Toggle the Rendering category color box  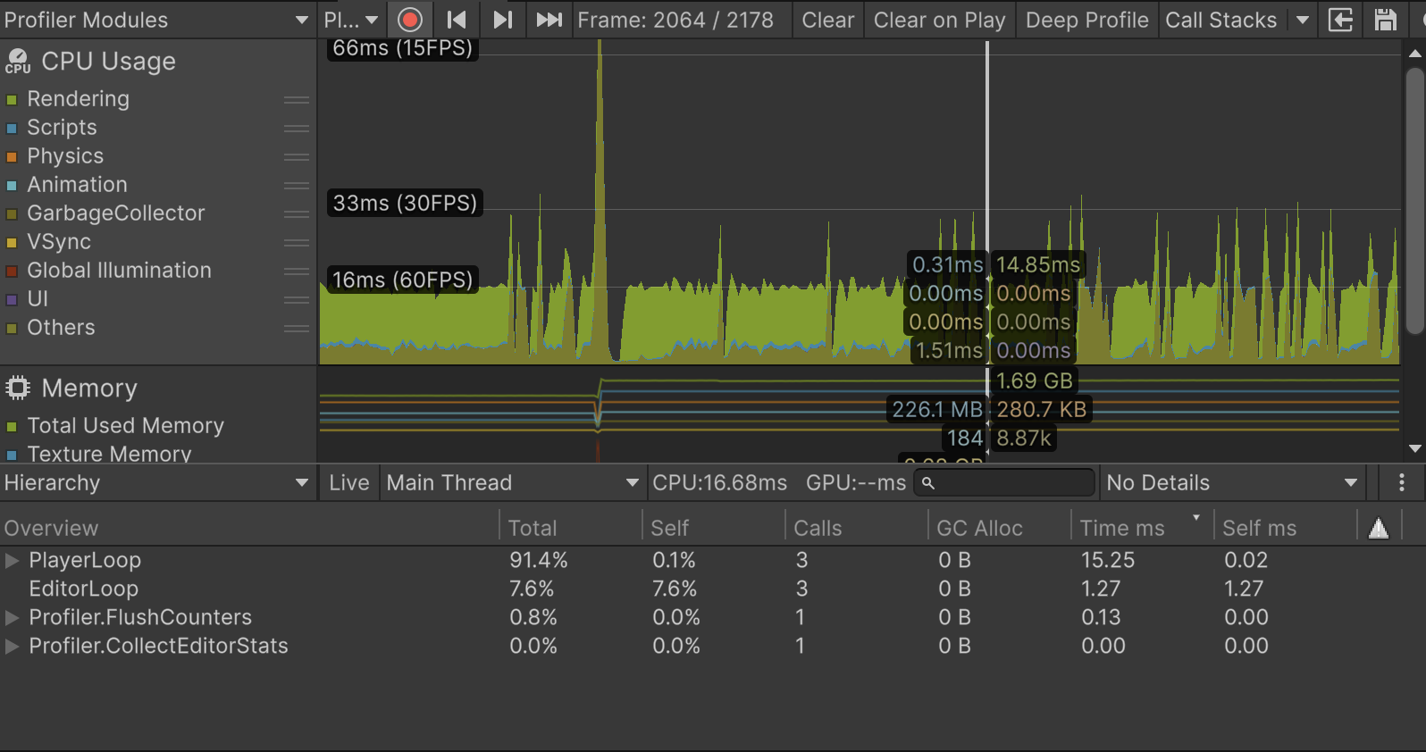(x=12, y=100)
